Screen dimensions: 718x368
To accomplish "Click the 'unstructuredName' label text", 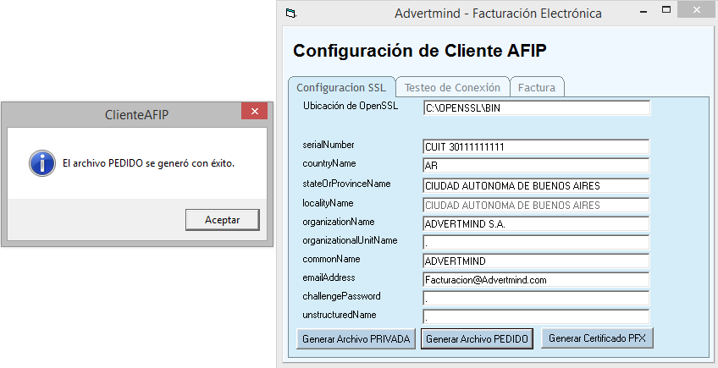I will [x=340, y=315].
